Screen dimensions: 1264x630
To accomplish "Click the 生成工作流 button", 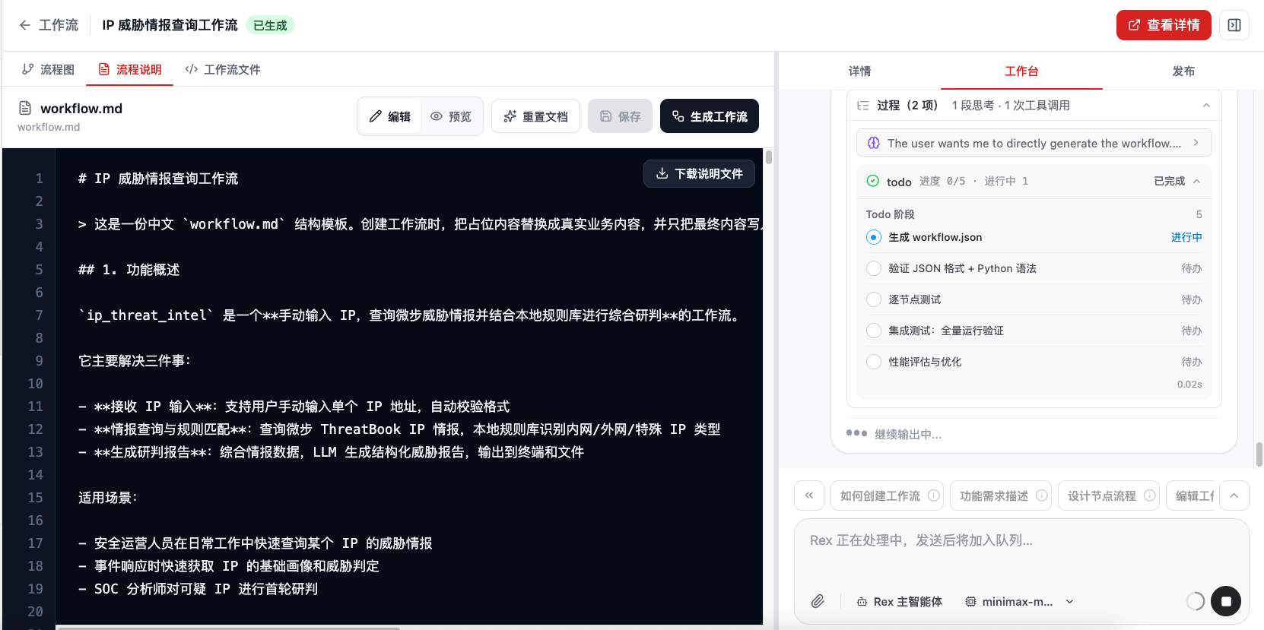I will point(710,116).
